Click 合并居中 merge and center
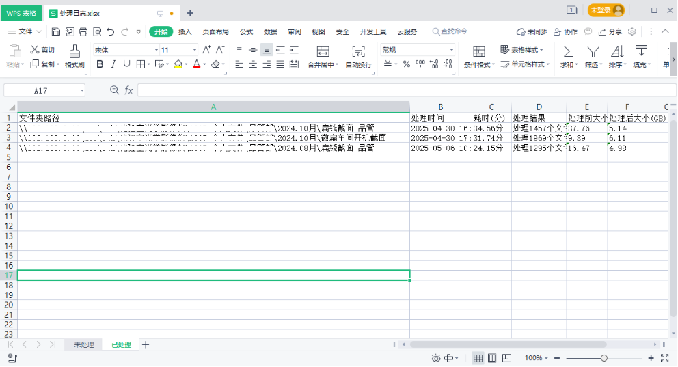The width and height of the screenshot is (678, 367). tap(323, 57)
